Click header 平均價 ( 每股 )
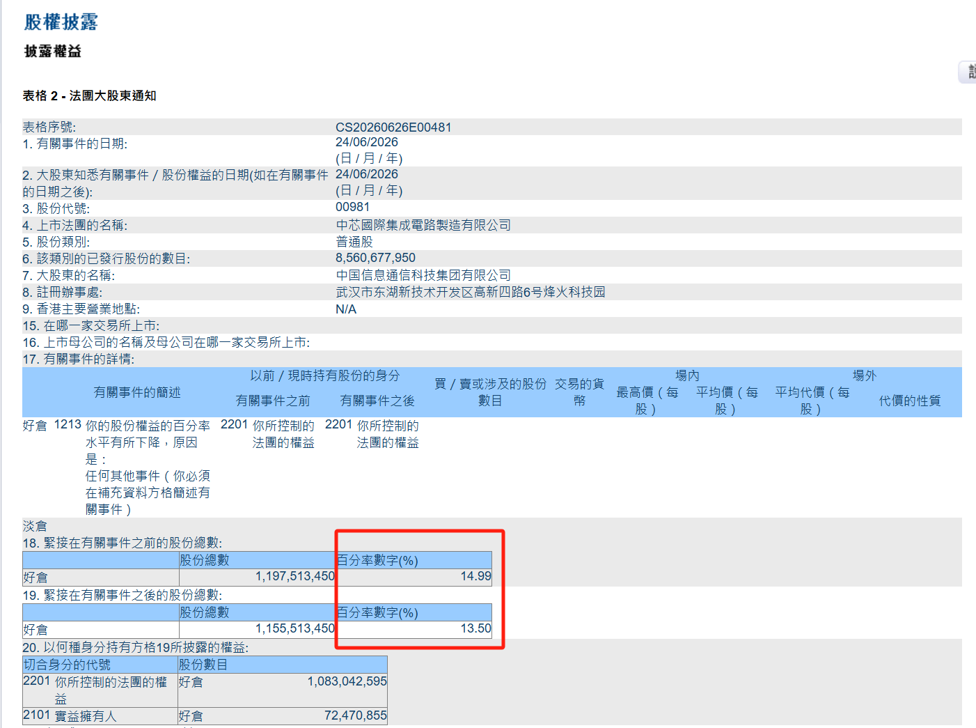 tap(727, 401)
